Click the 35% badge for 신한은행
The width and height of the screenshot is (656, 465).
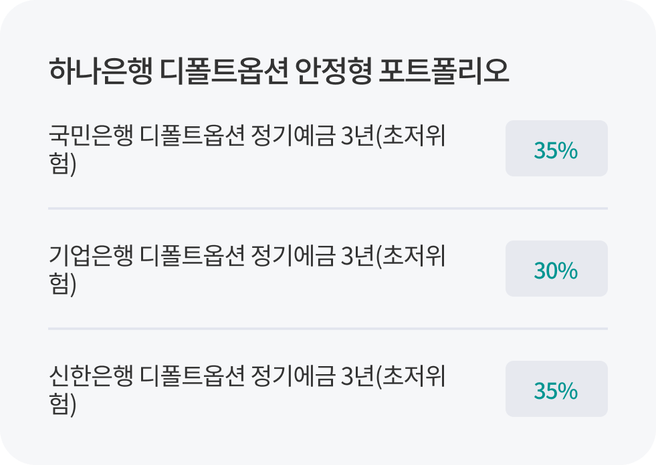coord(556,390)
